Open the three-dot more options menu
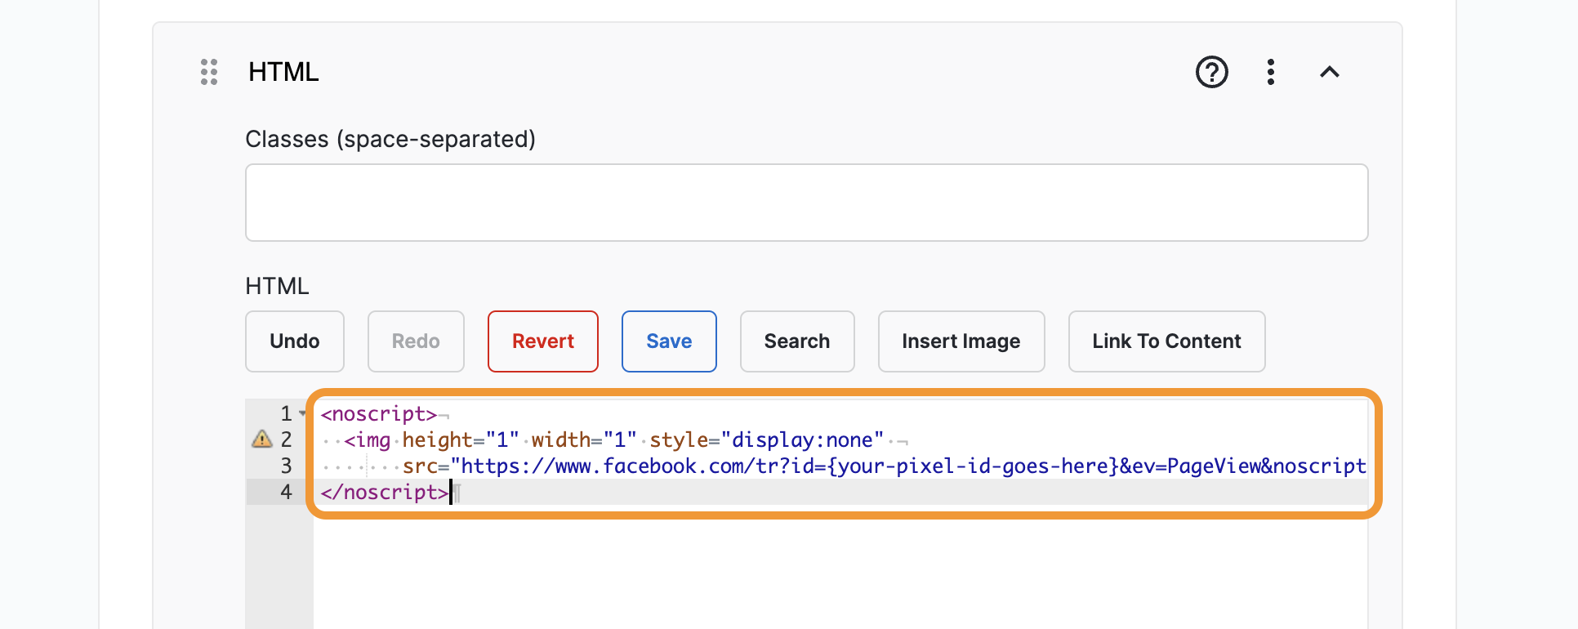 point(1271,72)
